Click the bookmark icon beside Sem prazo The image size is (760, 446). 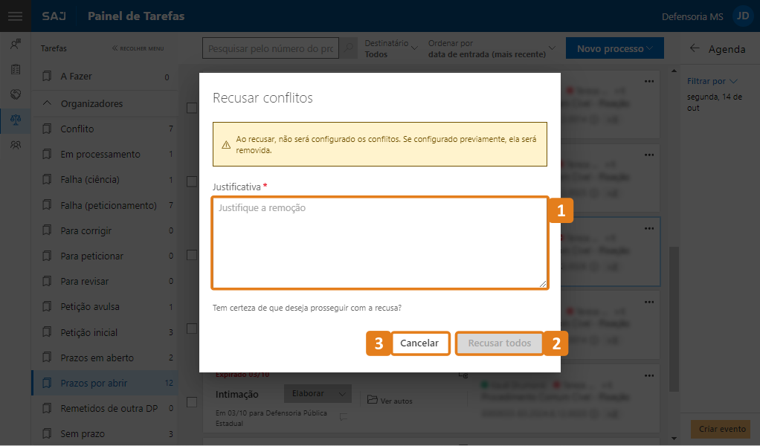click(x=47, y=433)
